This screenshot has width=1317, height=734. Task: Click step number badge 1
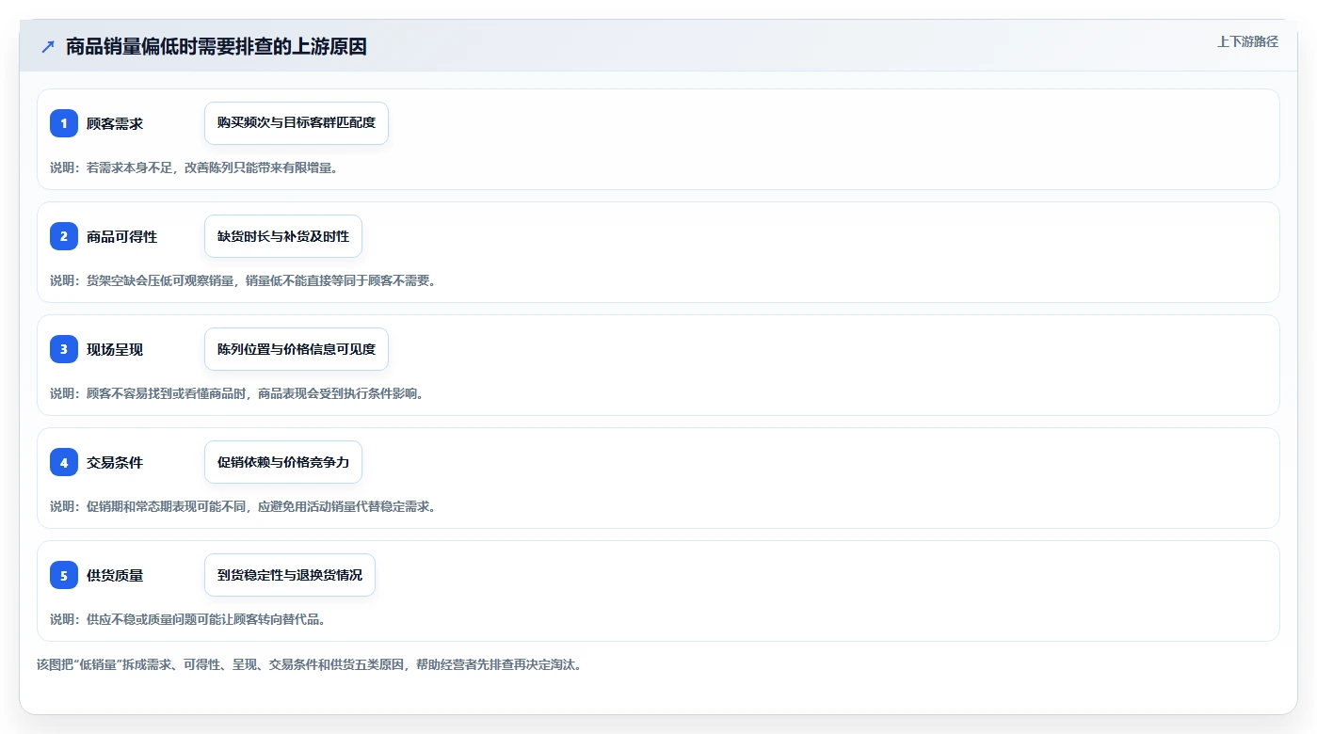pyautogui.click(x=64, y=123)
